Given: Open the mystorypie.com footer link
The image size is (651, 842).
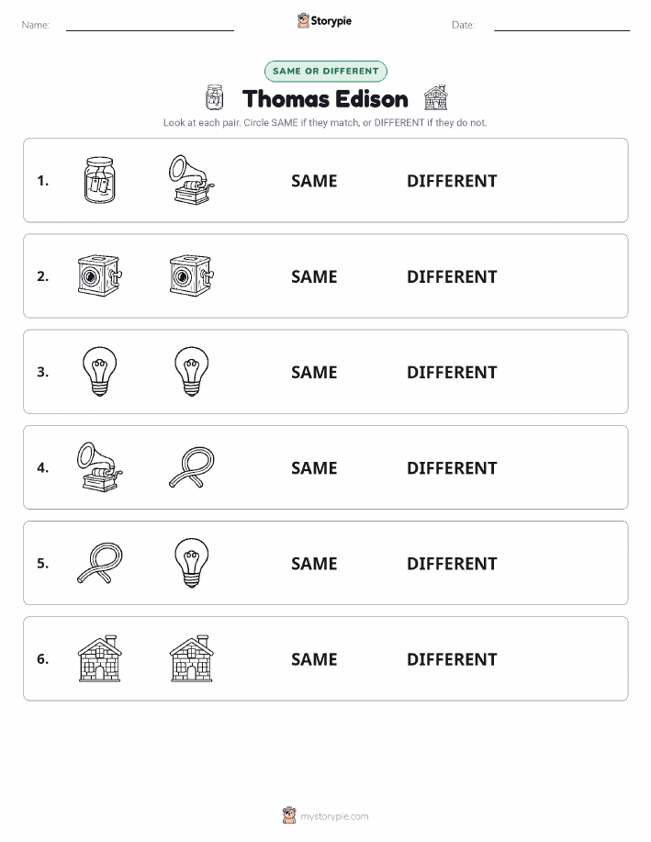Looking at the screenshot, I should [x=334, y=816].
